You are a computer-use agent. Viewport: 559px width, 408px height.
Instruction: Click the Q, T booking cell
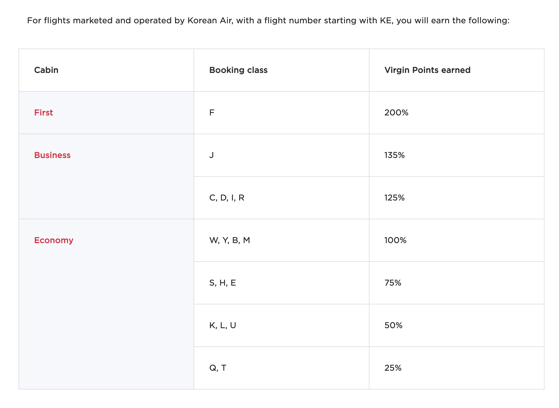tap(218, 368)
